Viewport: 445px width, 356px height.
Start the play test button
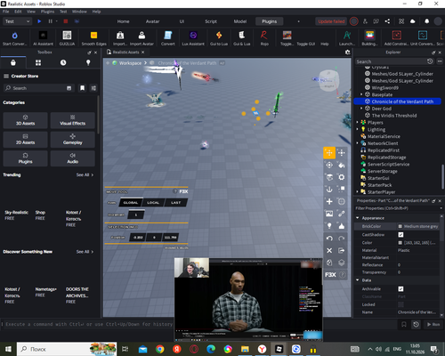tap(39, 21)
